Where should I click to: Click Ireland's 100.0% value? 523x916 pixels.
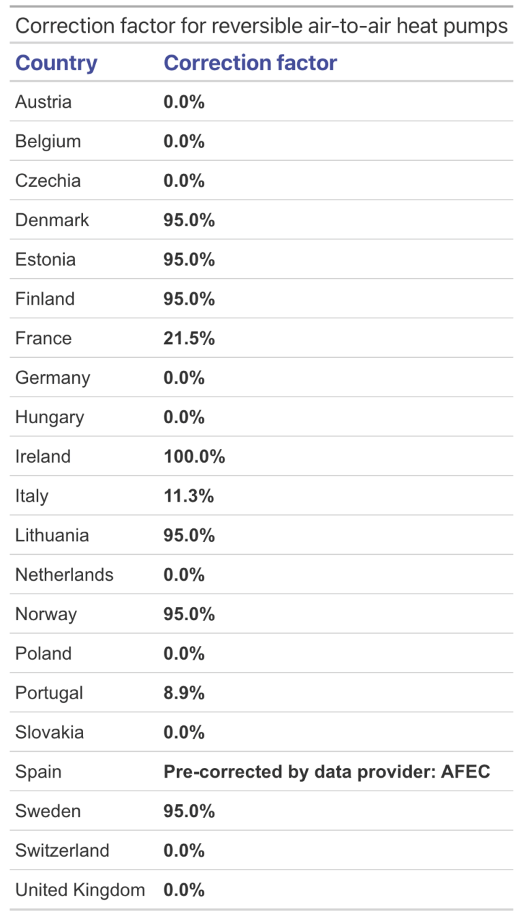(194, 457)
